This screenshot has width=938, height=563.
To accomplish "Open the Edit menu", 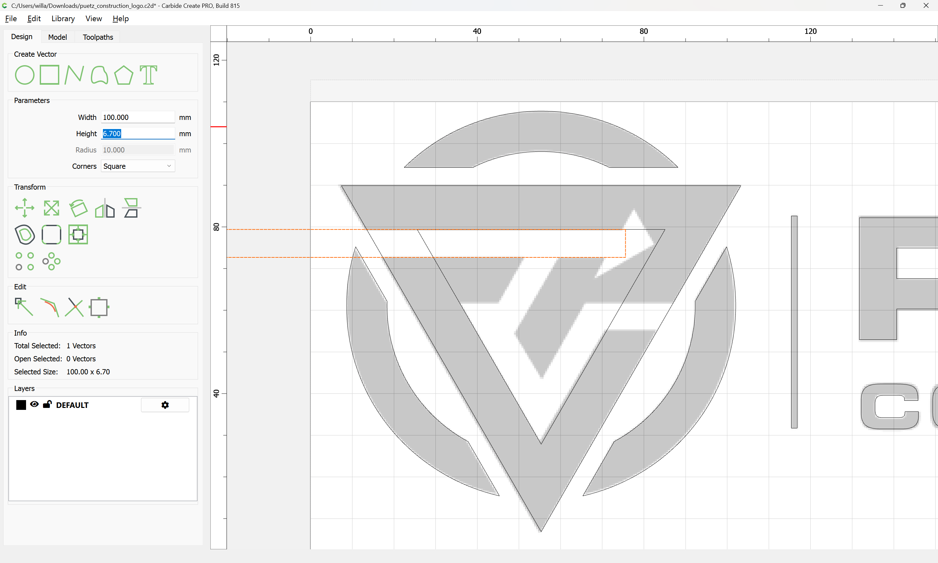I will tap(34, 19).
